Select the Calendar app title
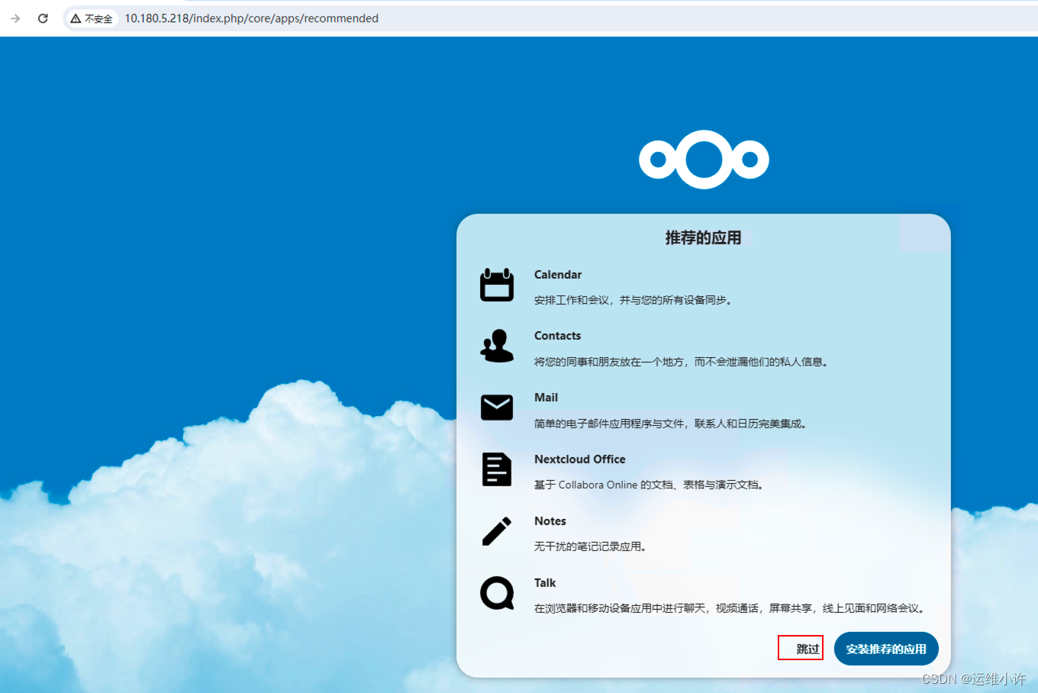This screenshot has height=693, width=1038. [558, 275]
